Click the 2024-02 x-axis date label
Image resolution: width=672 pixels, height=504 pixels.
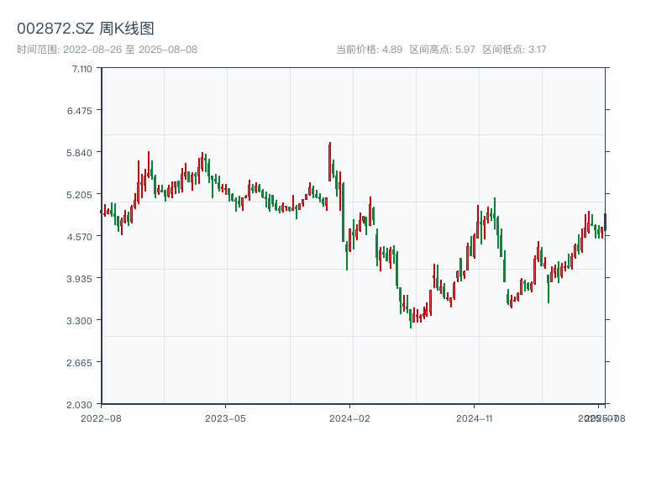coord(349,417)
